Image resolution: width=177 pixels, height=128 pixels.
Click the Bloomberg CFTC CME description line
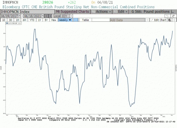[78, 7]
